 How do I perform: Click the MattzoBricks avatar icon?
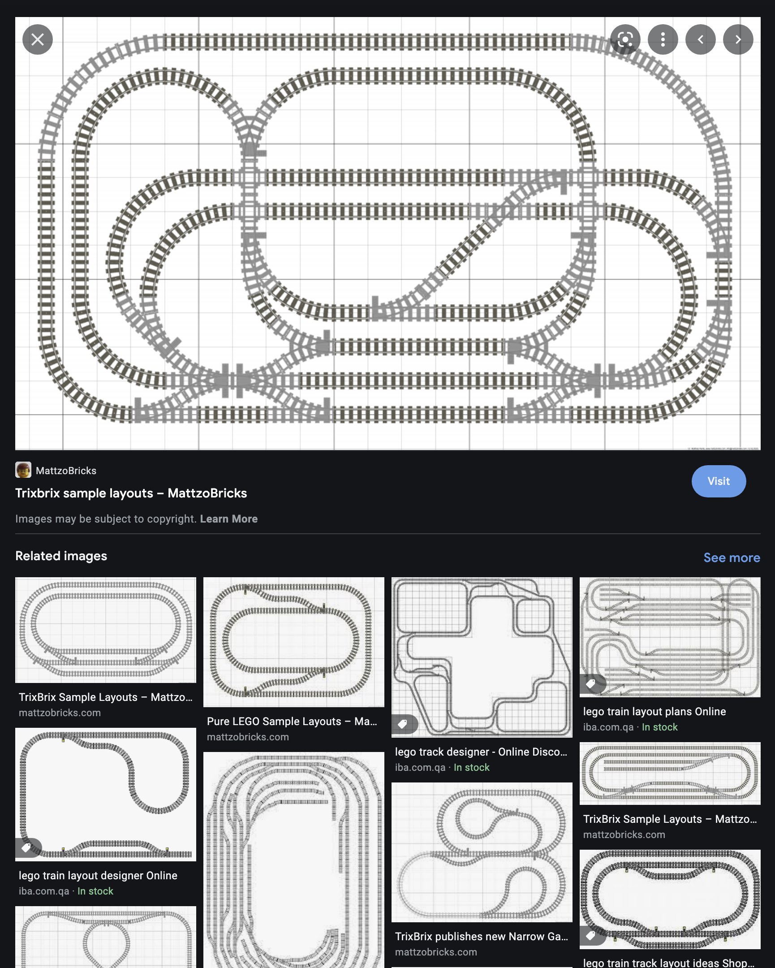[23, 470]
